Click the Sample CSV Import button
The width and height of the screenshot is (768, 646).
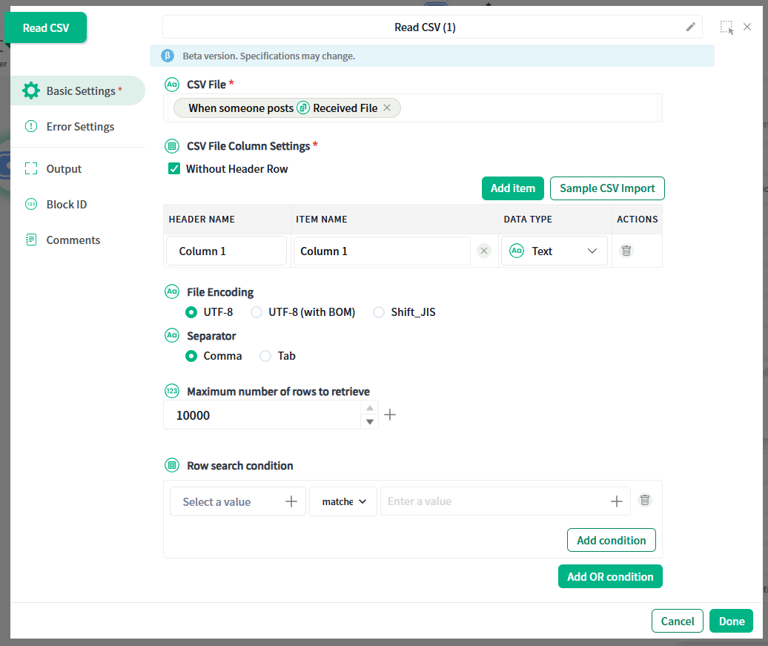pos(607,188)
